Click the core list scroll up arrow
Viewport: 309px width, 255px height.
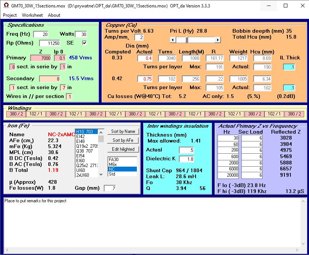[x=101, y=132]
